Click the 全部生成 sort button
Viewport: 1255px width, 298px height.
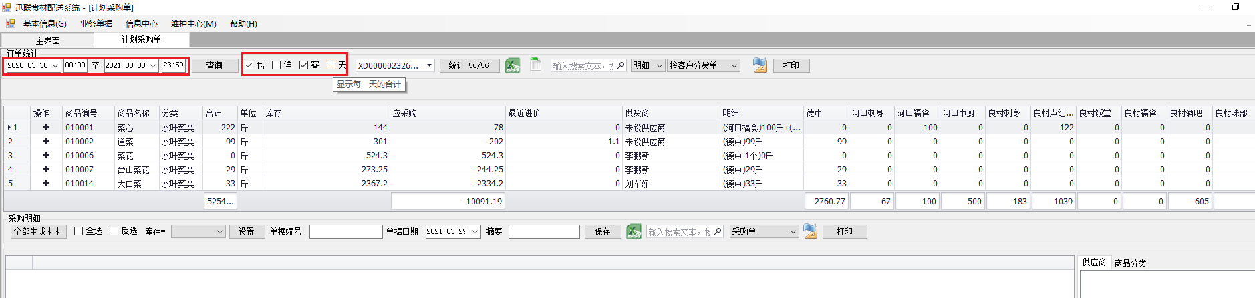(x=39, y=231)
